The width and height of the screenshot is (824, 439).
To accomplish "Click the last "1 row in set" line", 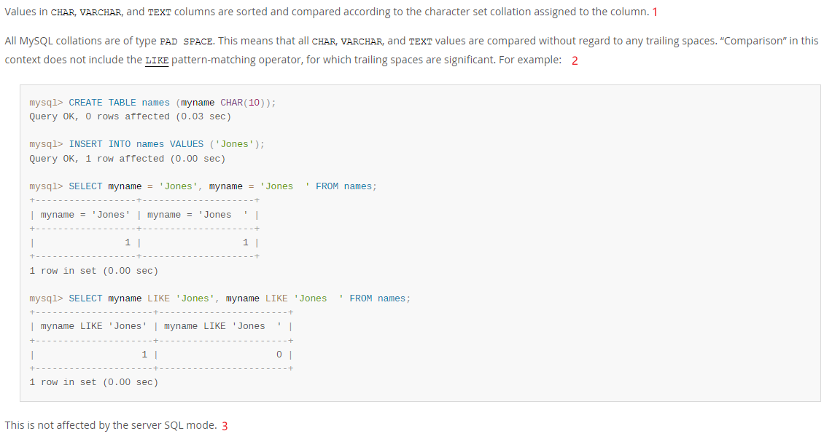I will coord(93,382).
